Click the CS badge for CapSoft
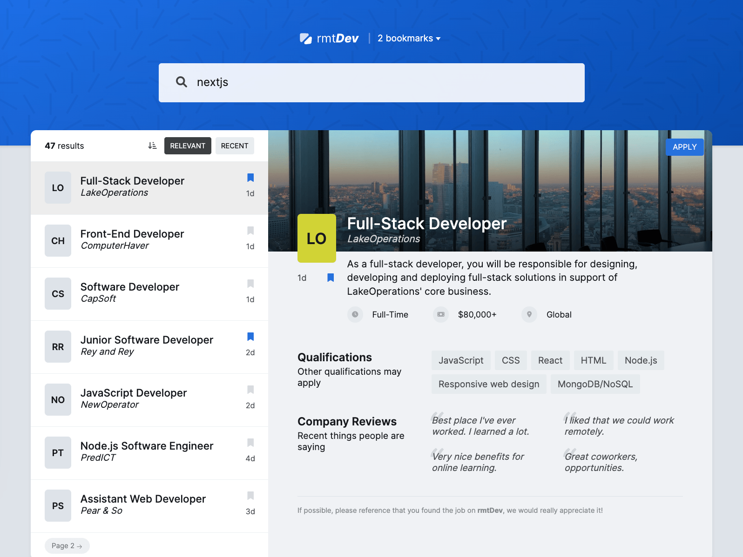Image resolution: width=743 pixels, height=557 pixels. (58, 294)
